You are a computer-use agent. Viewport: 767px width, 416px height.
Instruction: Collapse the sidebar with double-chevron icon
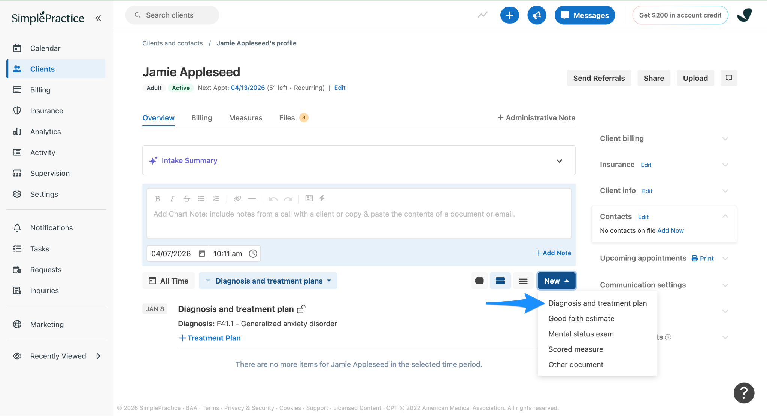(98, 18)
